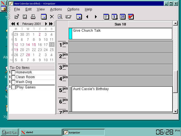Click the 3 pm time slot in the agenda
Screen dimensions: 181x136
pos(120,69)
